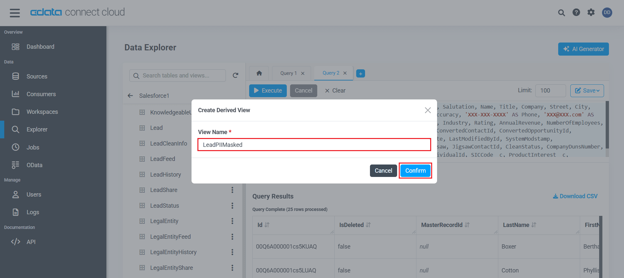Sort by the IsDeleted column

point(368,225)
